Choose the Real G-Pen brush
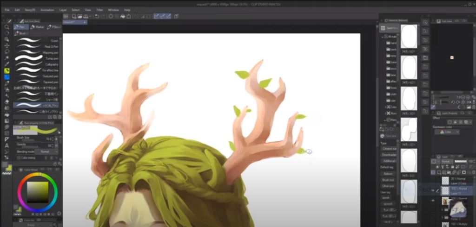476x227 pixels. click(37, 46)
